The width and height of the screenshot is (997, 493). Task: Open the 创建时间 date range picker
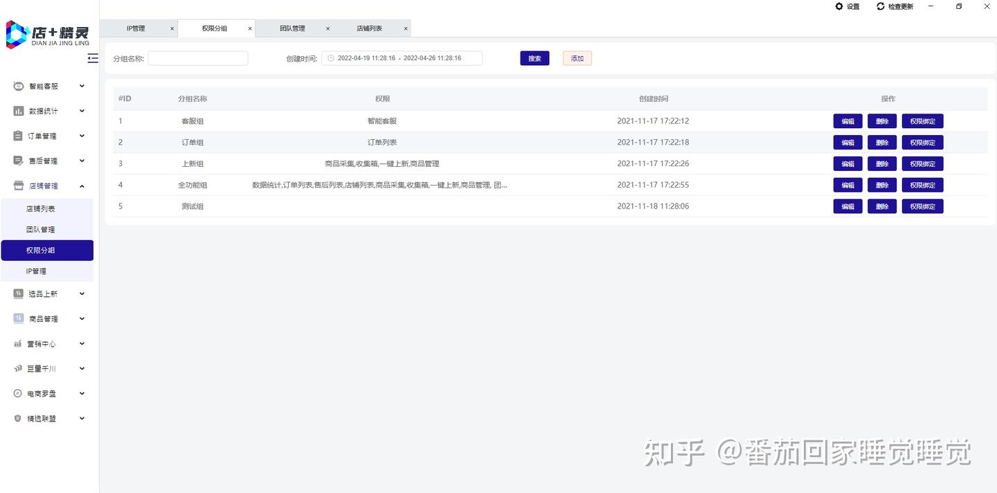coord(402,59)
